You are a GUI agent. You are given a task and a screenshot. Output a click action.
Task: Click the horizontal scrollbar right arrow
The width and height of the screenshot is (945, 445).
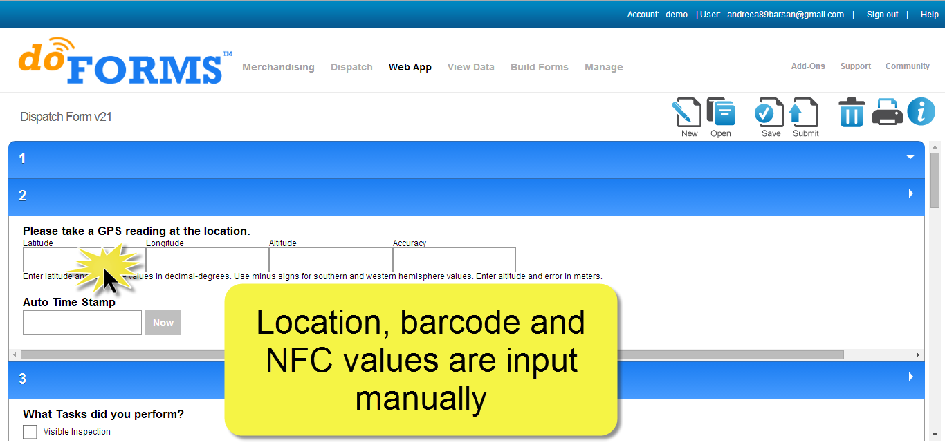point(918,354)
